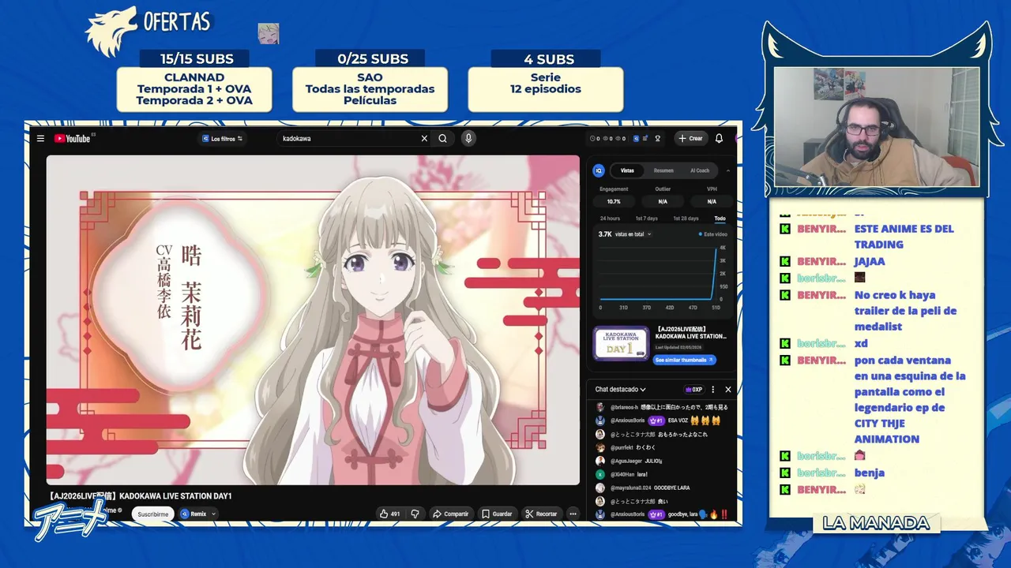Click the 'benja' chat message
Image resolution: width=1011 pixels, height=568 pixels.
click(x=869, y=473)
